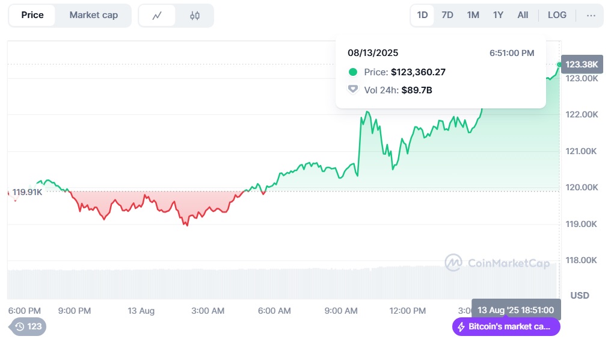This screenshot has height=339, width=608.
Task: Choose the 1D time range
Action: pos(423,16)
